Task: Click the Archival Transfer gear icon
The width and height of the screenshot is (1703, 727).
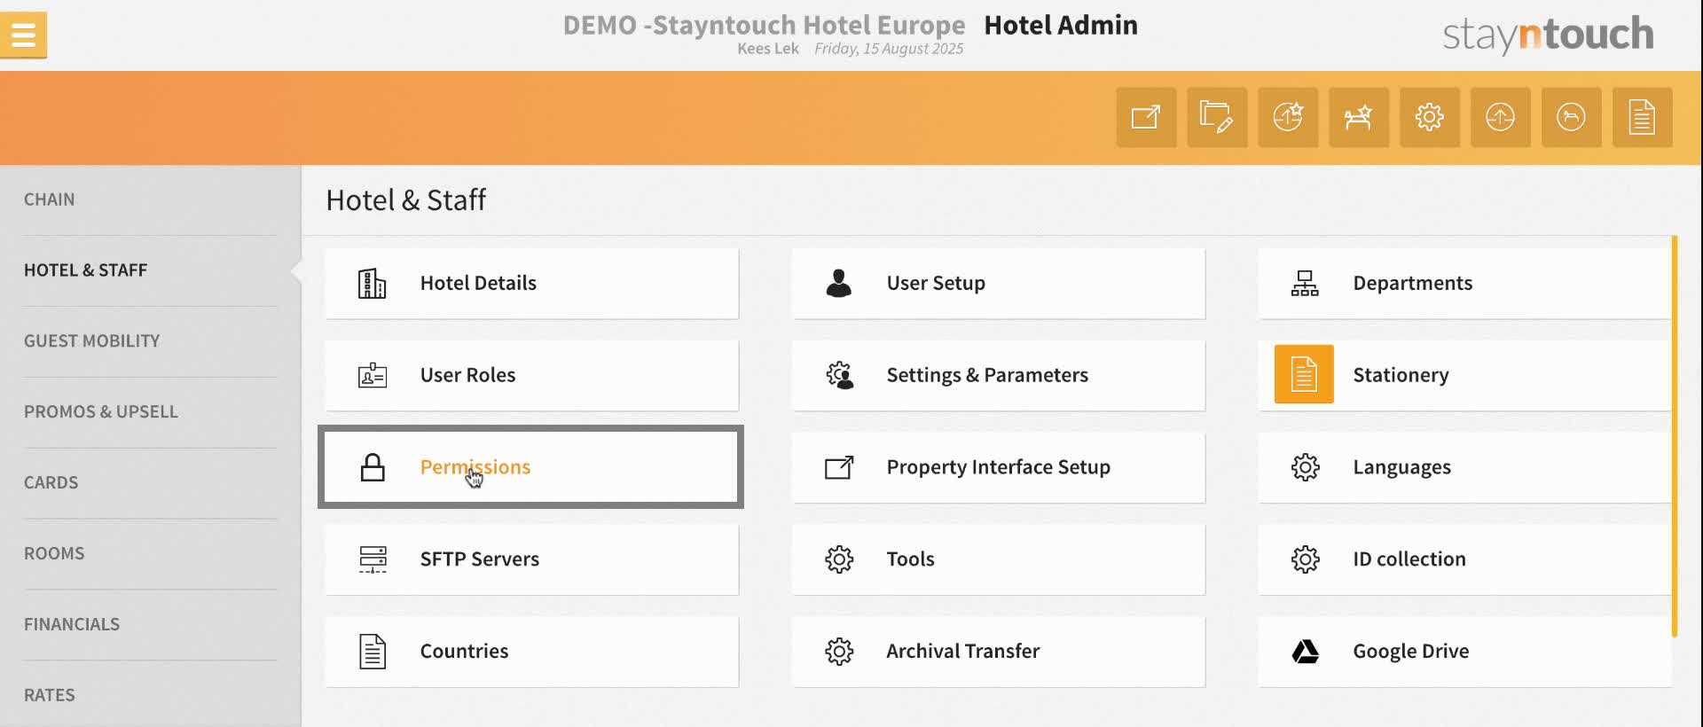Action: click(x=839, y=652)
